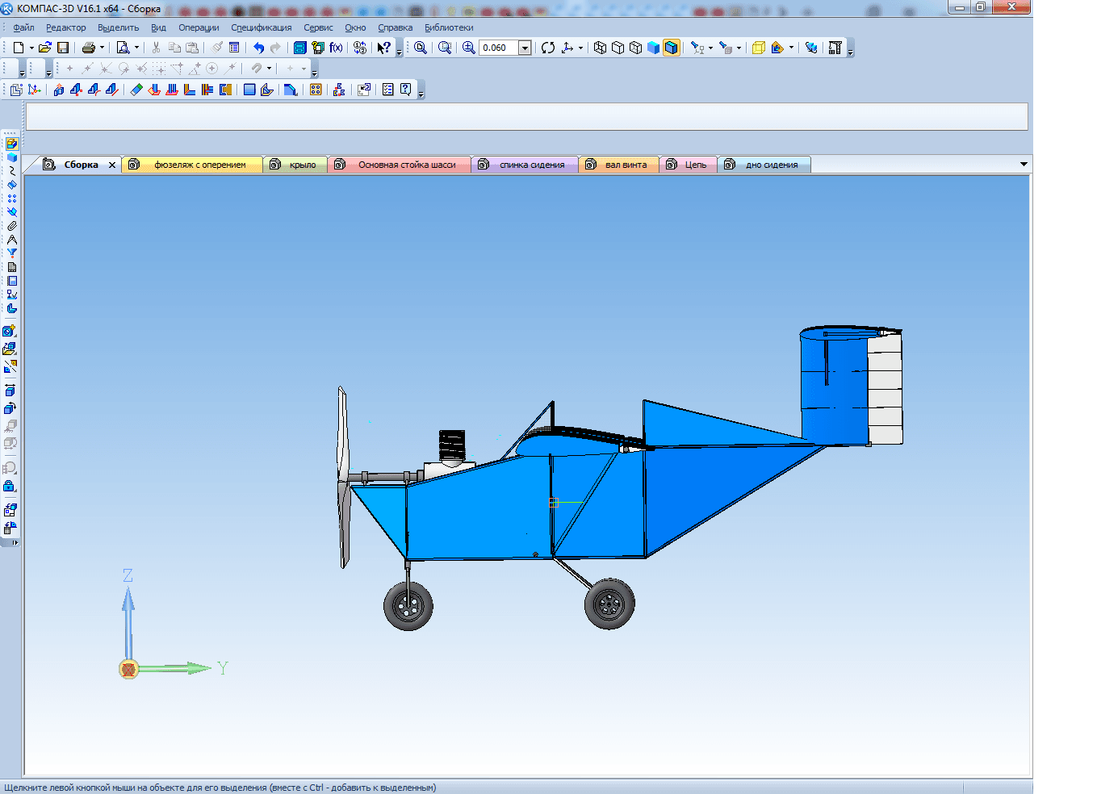Viewport: 1097px width, 794px height.
Task: Open the zoom scale dropdown
Action: 525,48
